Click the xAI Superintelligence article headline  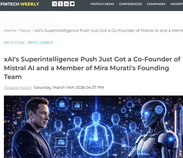pos(92,68)
